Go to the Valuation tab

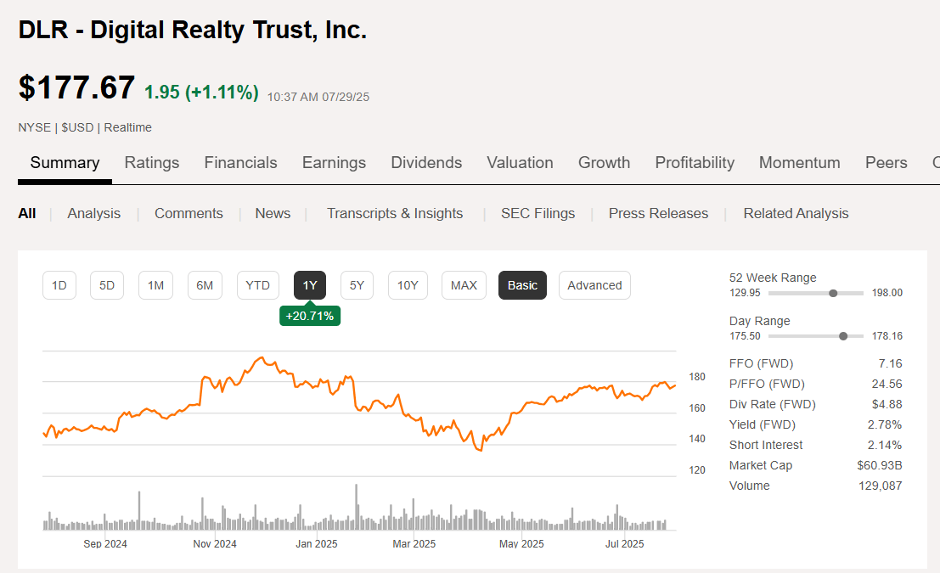point(520,162)
